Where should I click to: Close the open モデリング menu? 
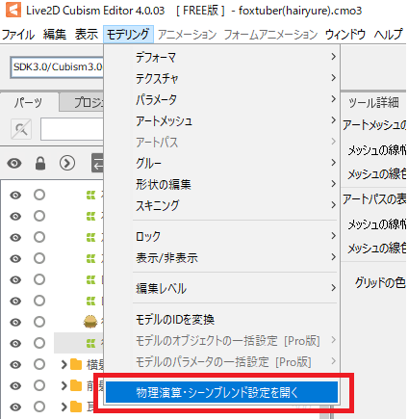click(128, 34)
